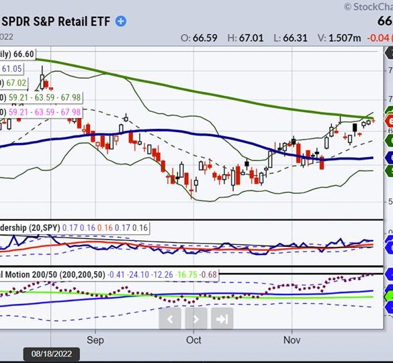Click the 16.75 green Real Motion value
This screenshot has height=363, width=393.
(x=187, y=274)
